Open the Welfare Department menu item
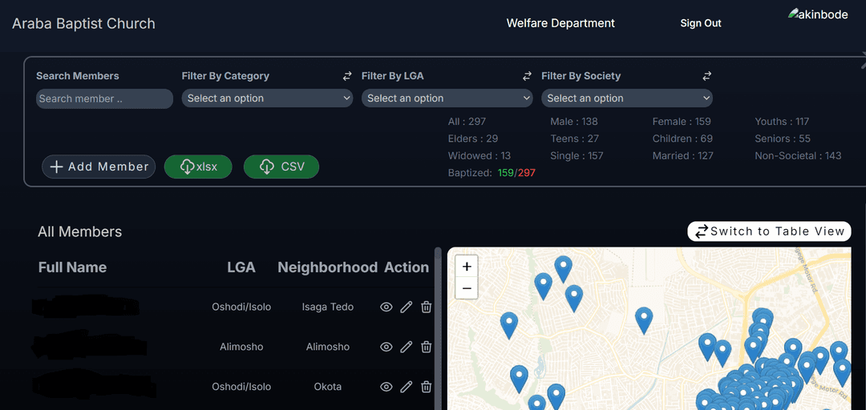866x410 pixels. pyautogui.click(x=560, y=23)
